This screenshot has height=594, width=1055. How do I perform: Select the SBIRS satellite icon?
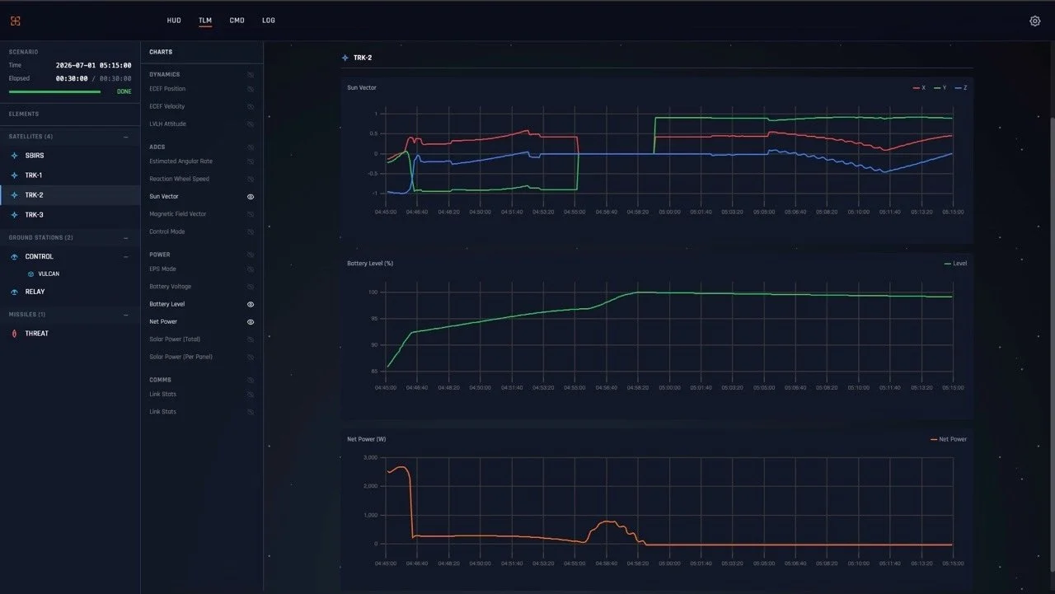click(13, 155)
